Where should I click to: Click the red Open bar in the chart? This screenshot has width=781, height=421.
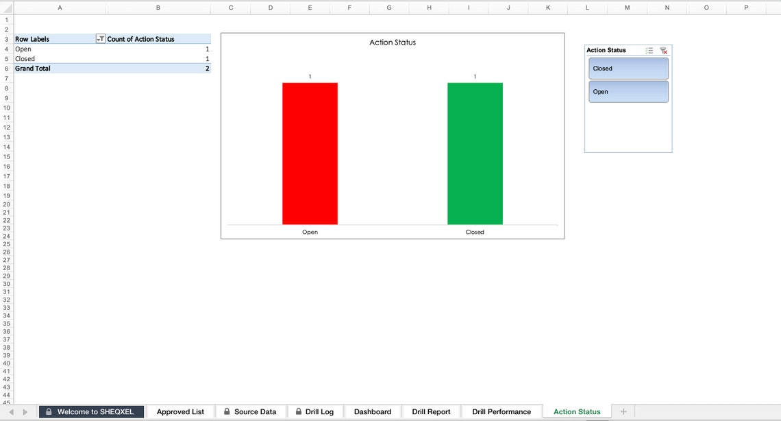pyautogui.click(x=310, y=151)
